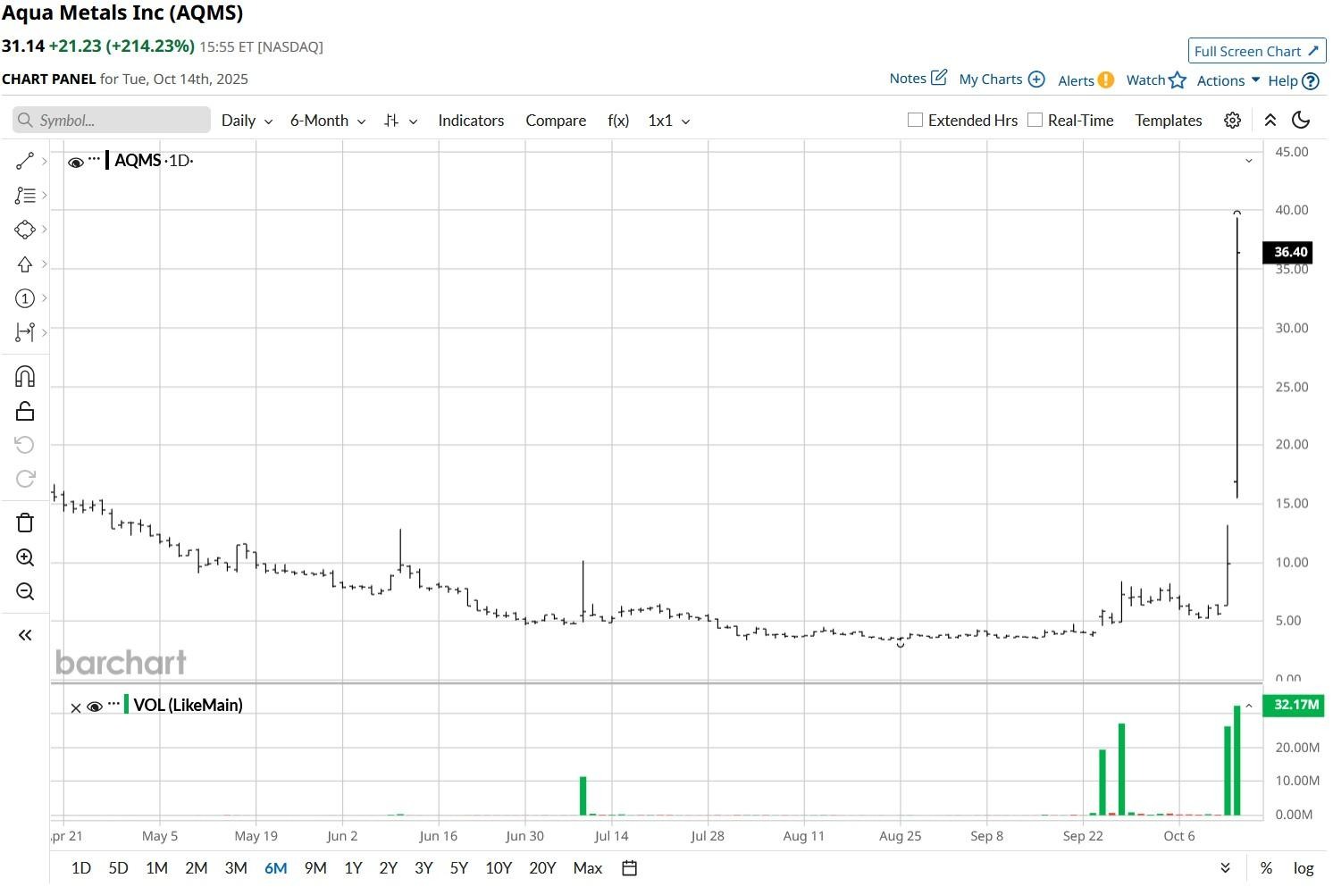Enable the Real-Time checkbox
The height and width of the screenshot is (895, 1333).
click(1035, 120)
